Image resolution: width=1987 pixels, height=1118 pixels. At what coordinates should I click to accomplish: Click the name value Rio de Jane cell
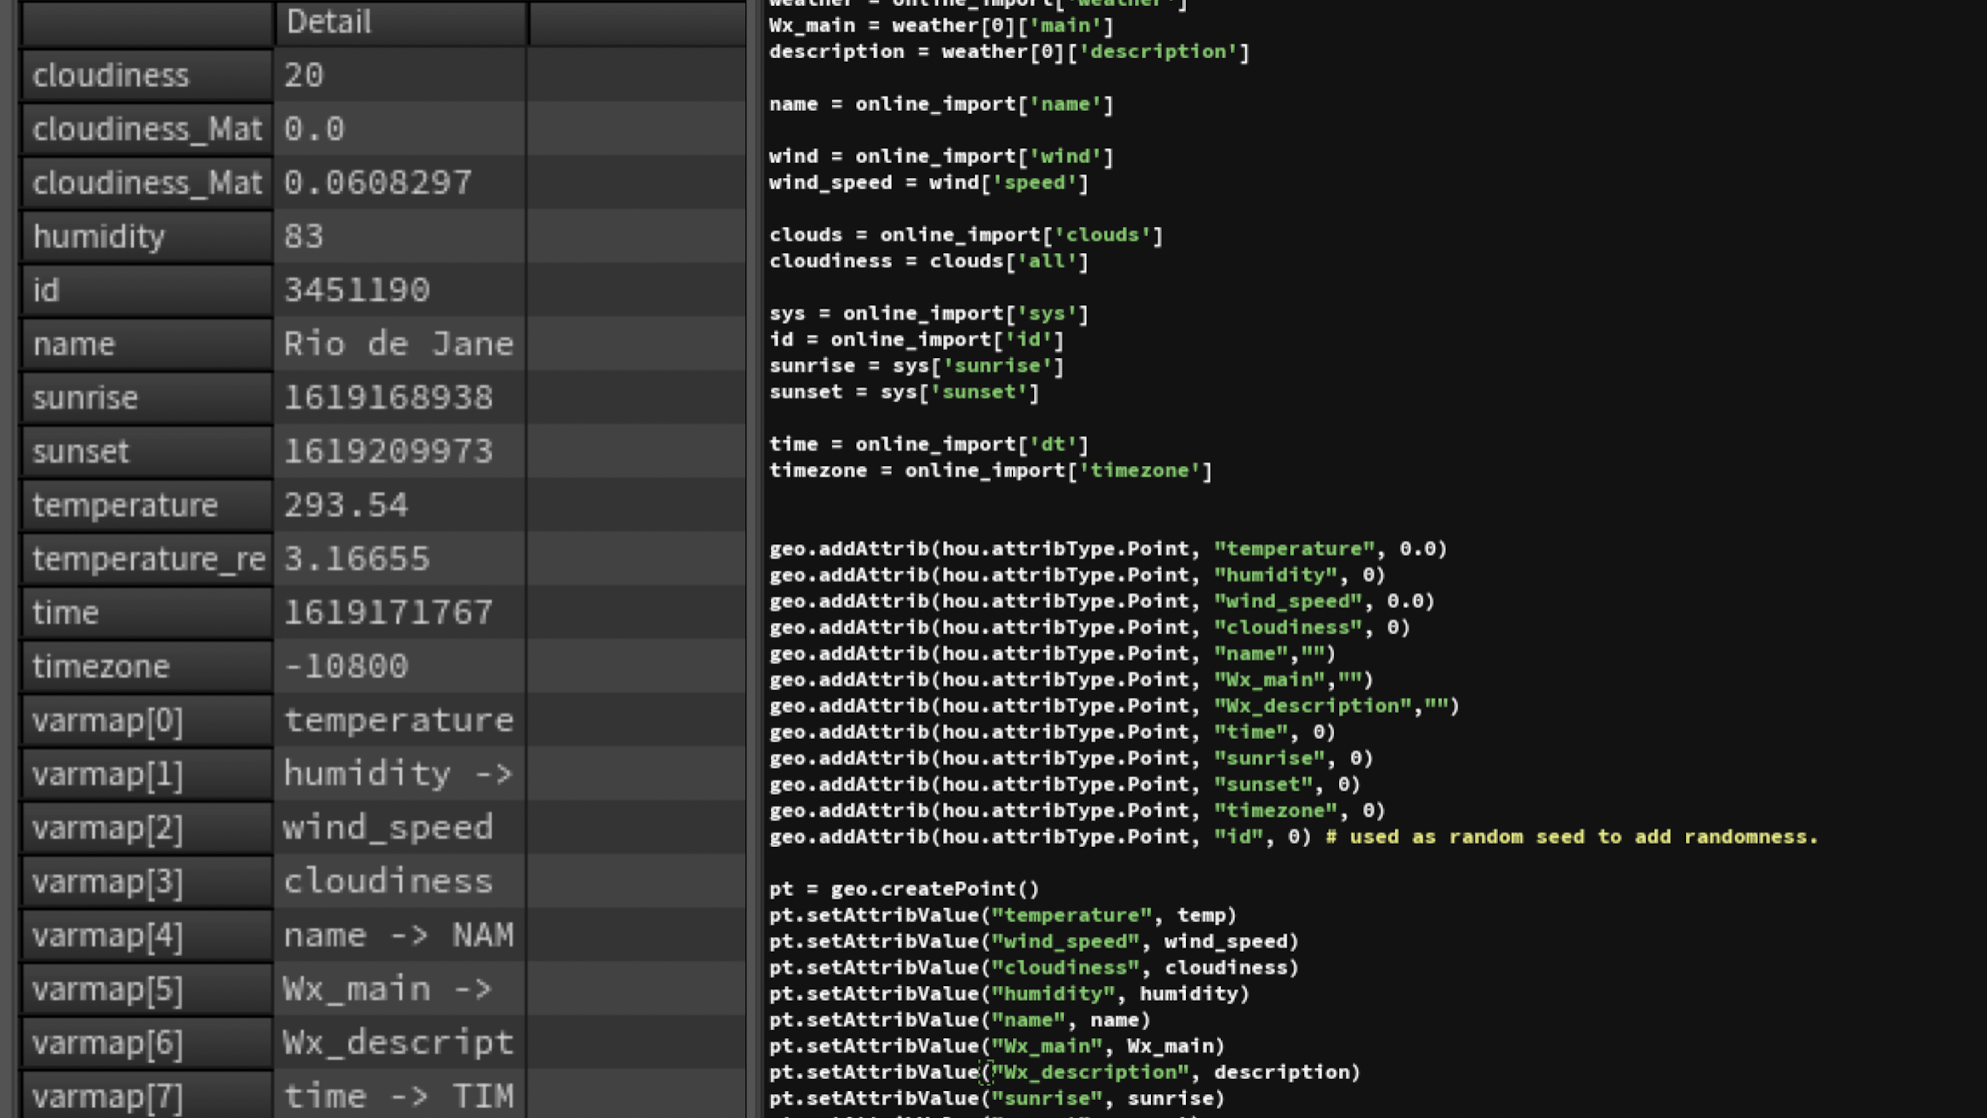[x=400, y=344]
